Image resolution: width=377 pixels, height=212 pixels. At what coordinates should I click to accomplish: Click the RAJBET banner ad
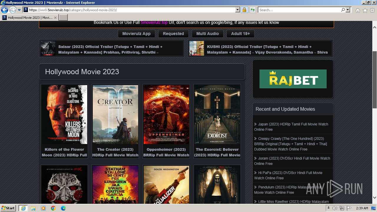pos(293,79)
